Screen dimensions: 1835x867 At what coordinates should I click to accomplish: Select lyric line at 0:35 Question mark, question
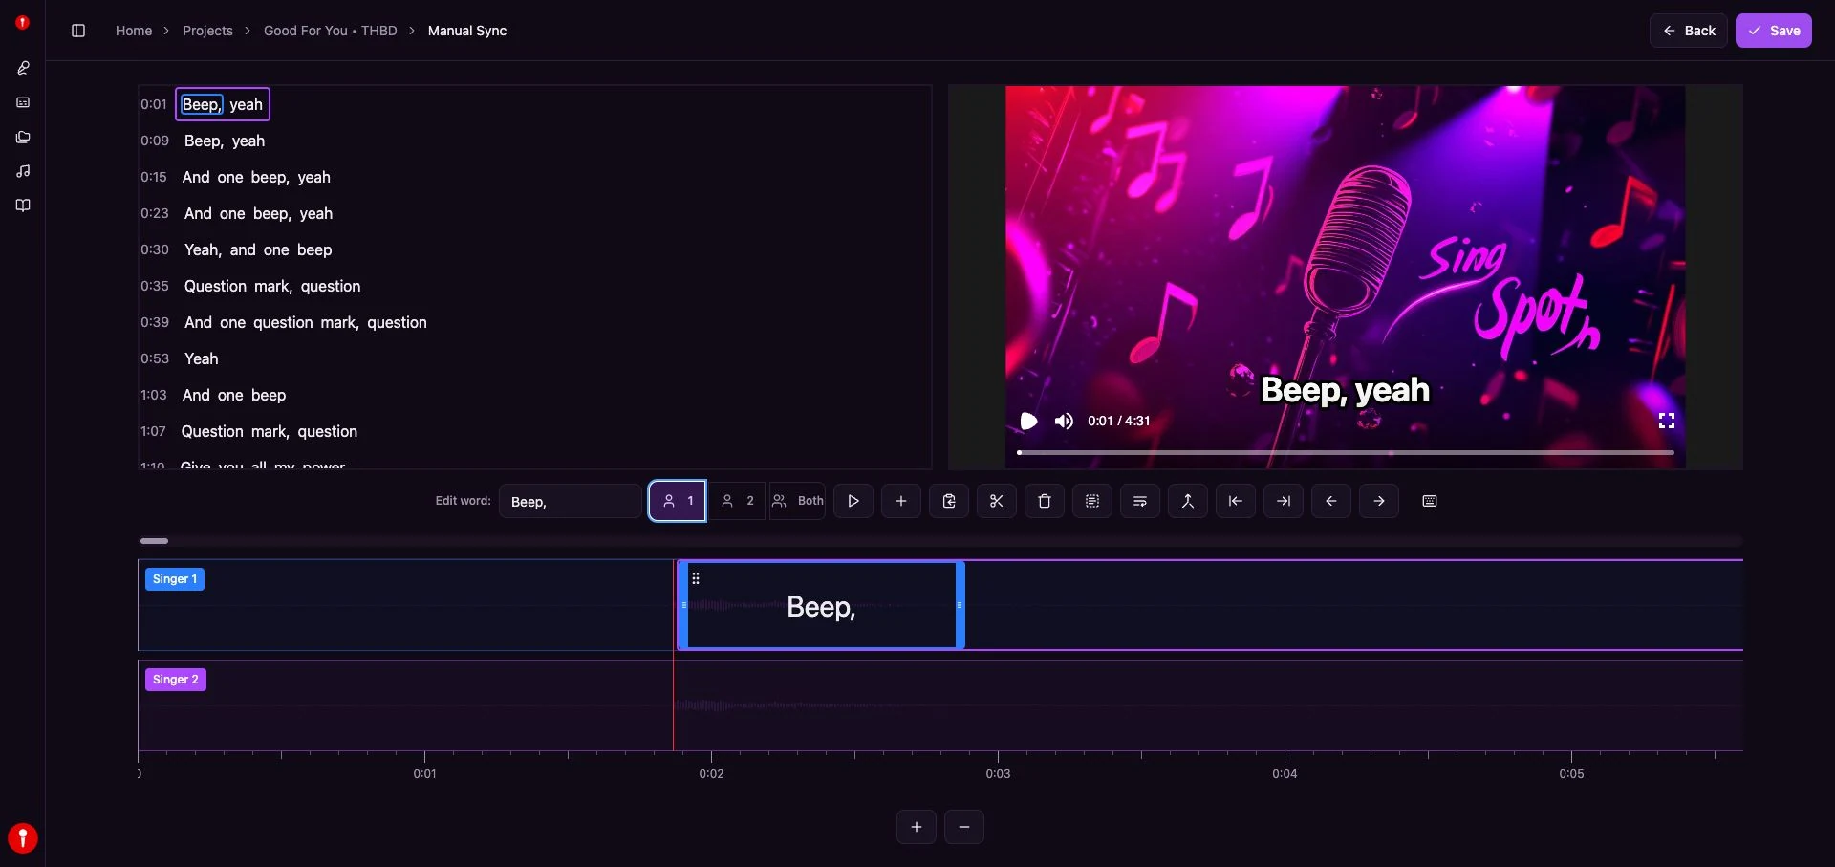[x=272, y=286]
